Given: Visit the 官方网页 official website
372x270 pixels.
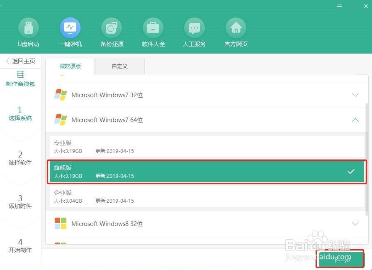Looking at the screenshot, I should (236, 32).
